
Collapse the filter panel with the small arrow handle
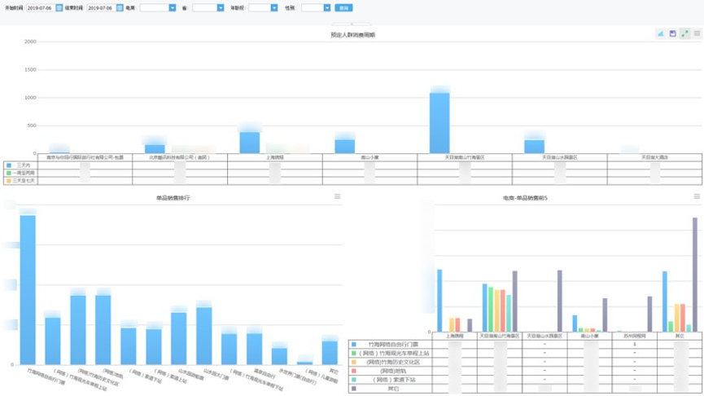[352, 24]
